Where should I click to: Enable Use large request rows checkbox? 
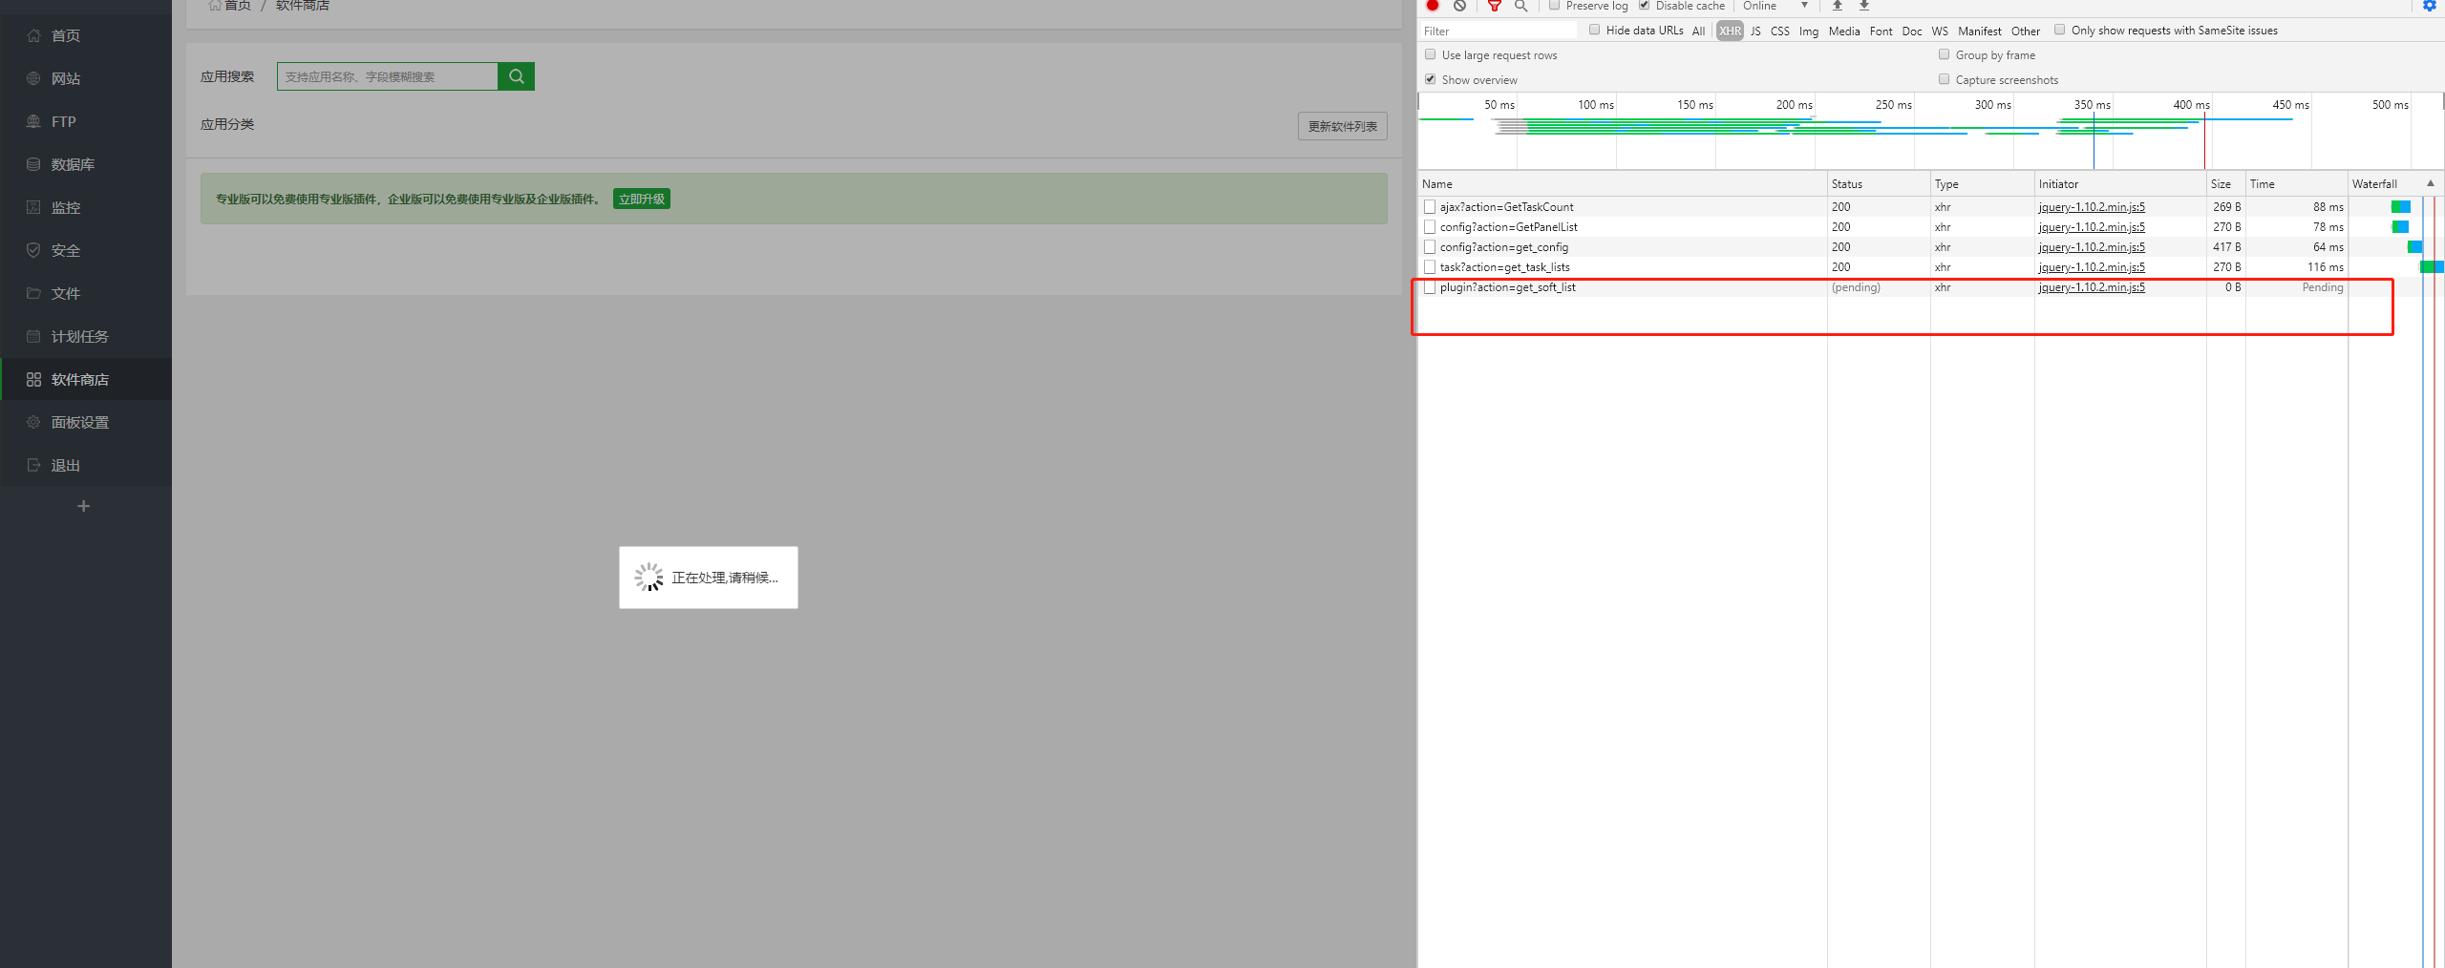1430,54
